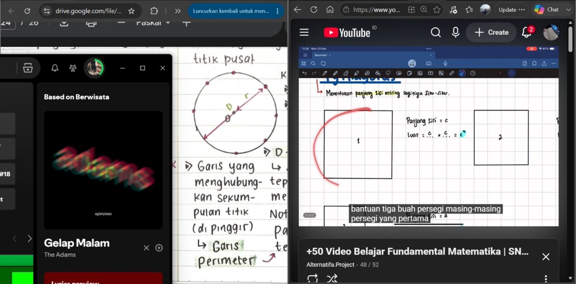Close the YouTube playlist panel
This screenshot has width=576, height=284.
(546, 257)
